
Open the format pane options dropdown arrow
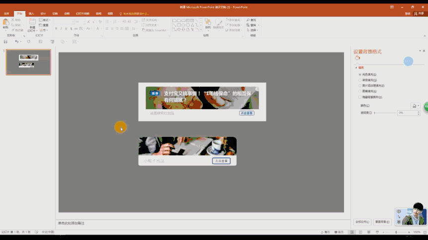(419, 51)
